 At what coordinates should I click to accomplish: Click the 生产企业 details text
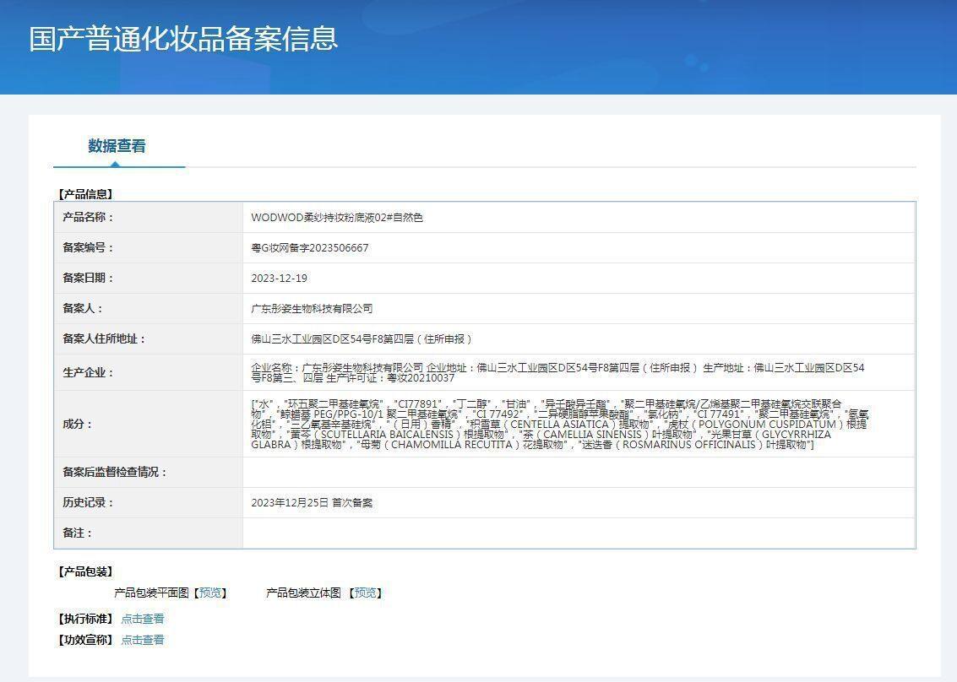(x=557, y=373)
